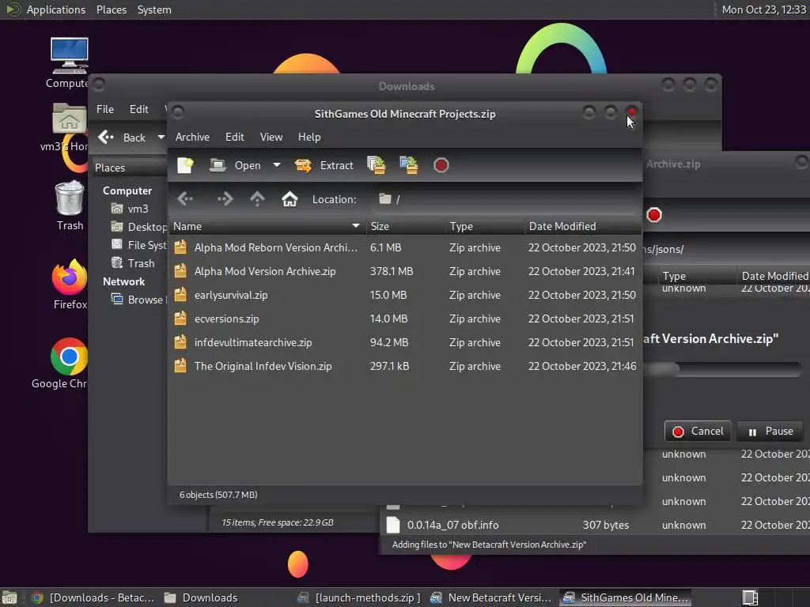The image size is (810, 607).
Task: Expand the Open recent archives dropdown arrow
Action: (277, 165)
